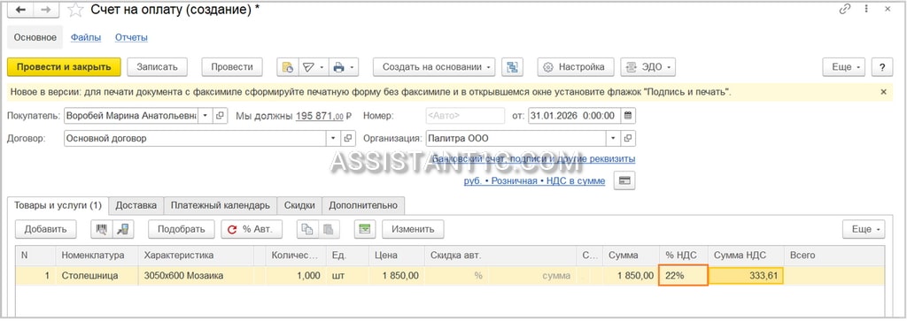Open the contract card icon
907x321 pixels.
tap(348, 139)
